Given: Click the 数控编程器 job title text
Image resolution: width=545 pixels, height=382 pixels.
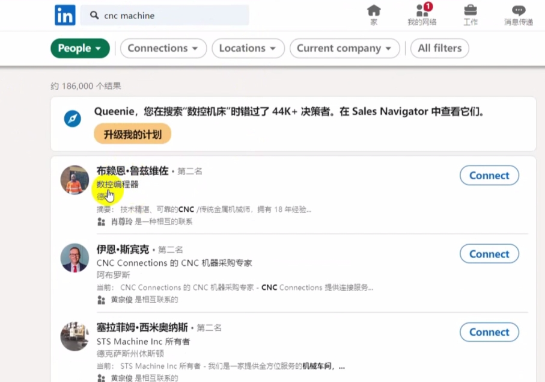Looking at the screenshot, I should click(118, 185).
